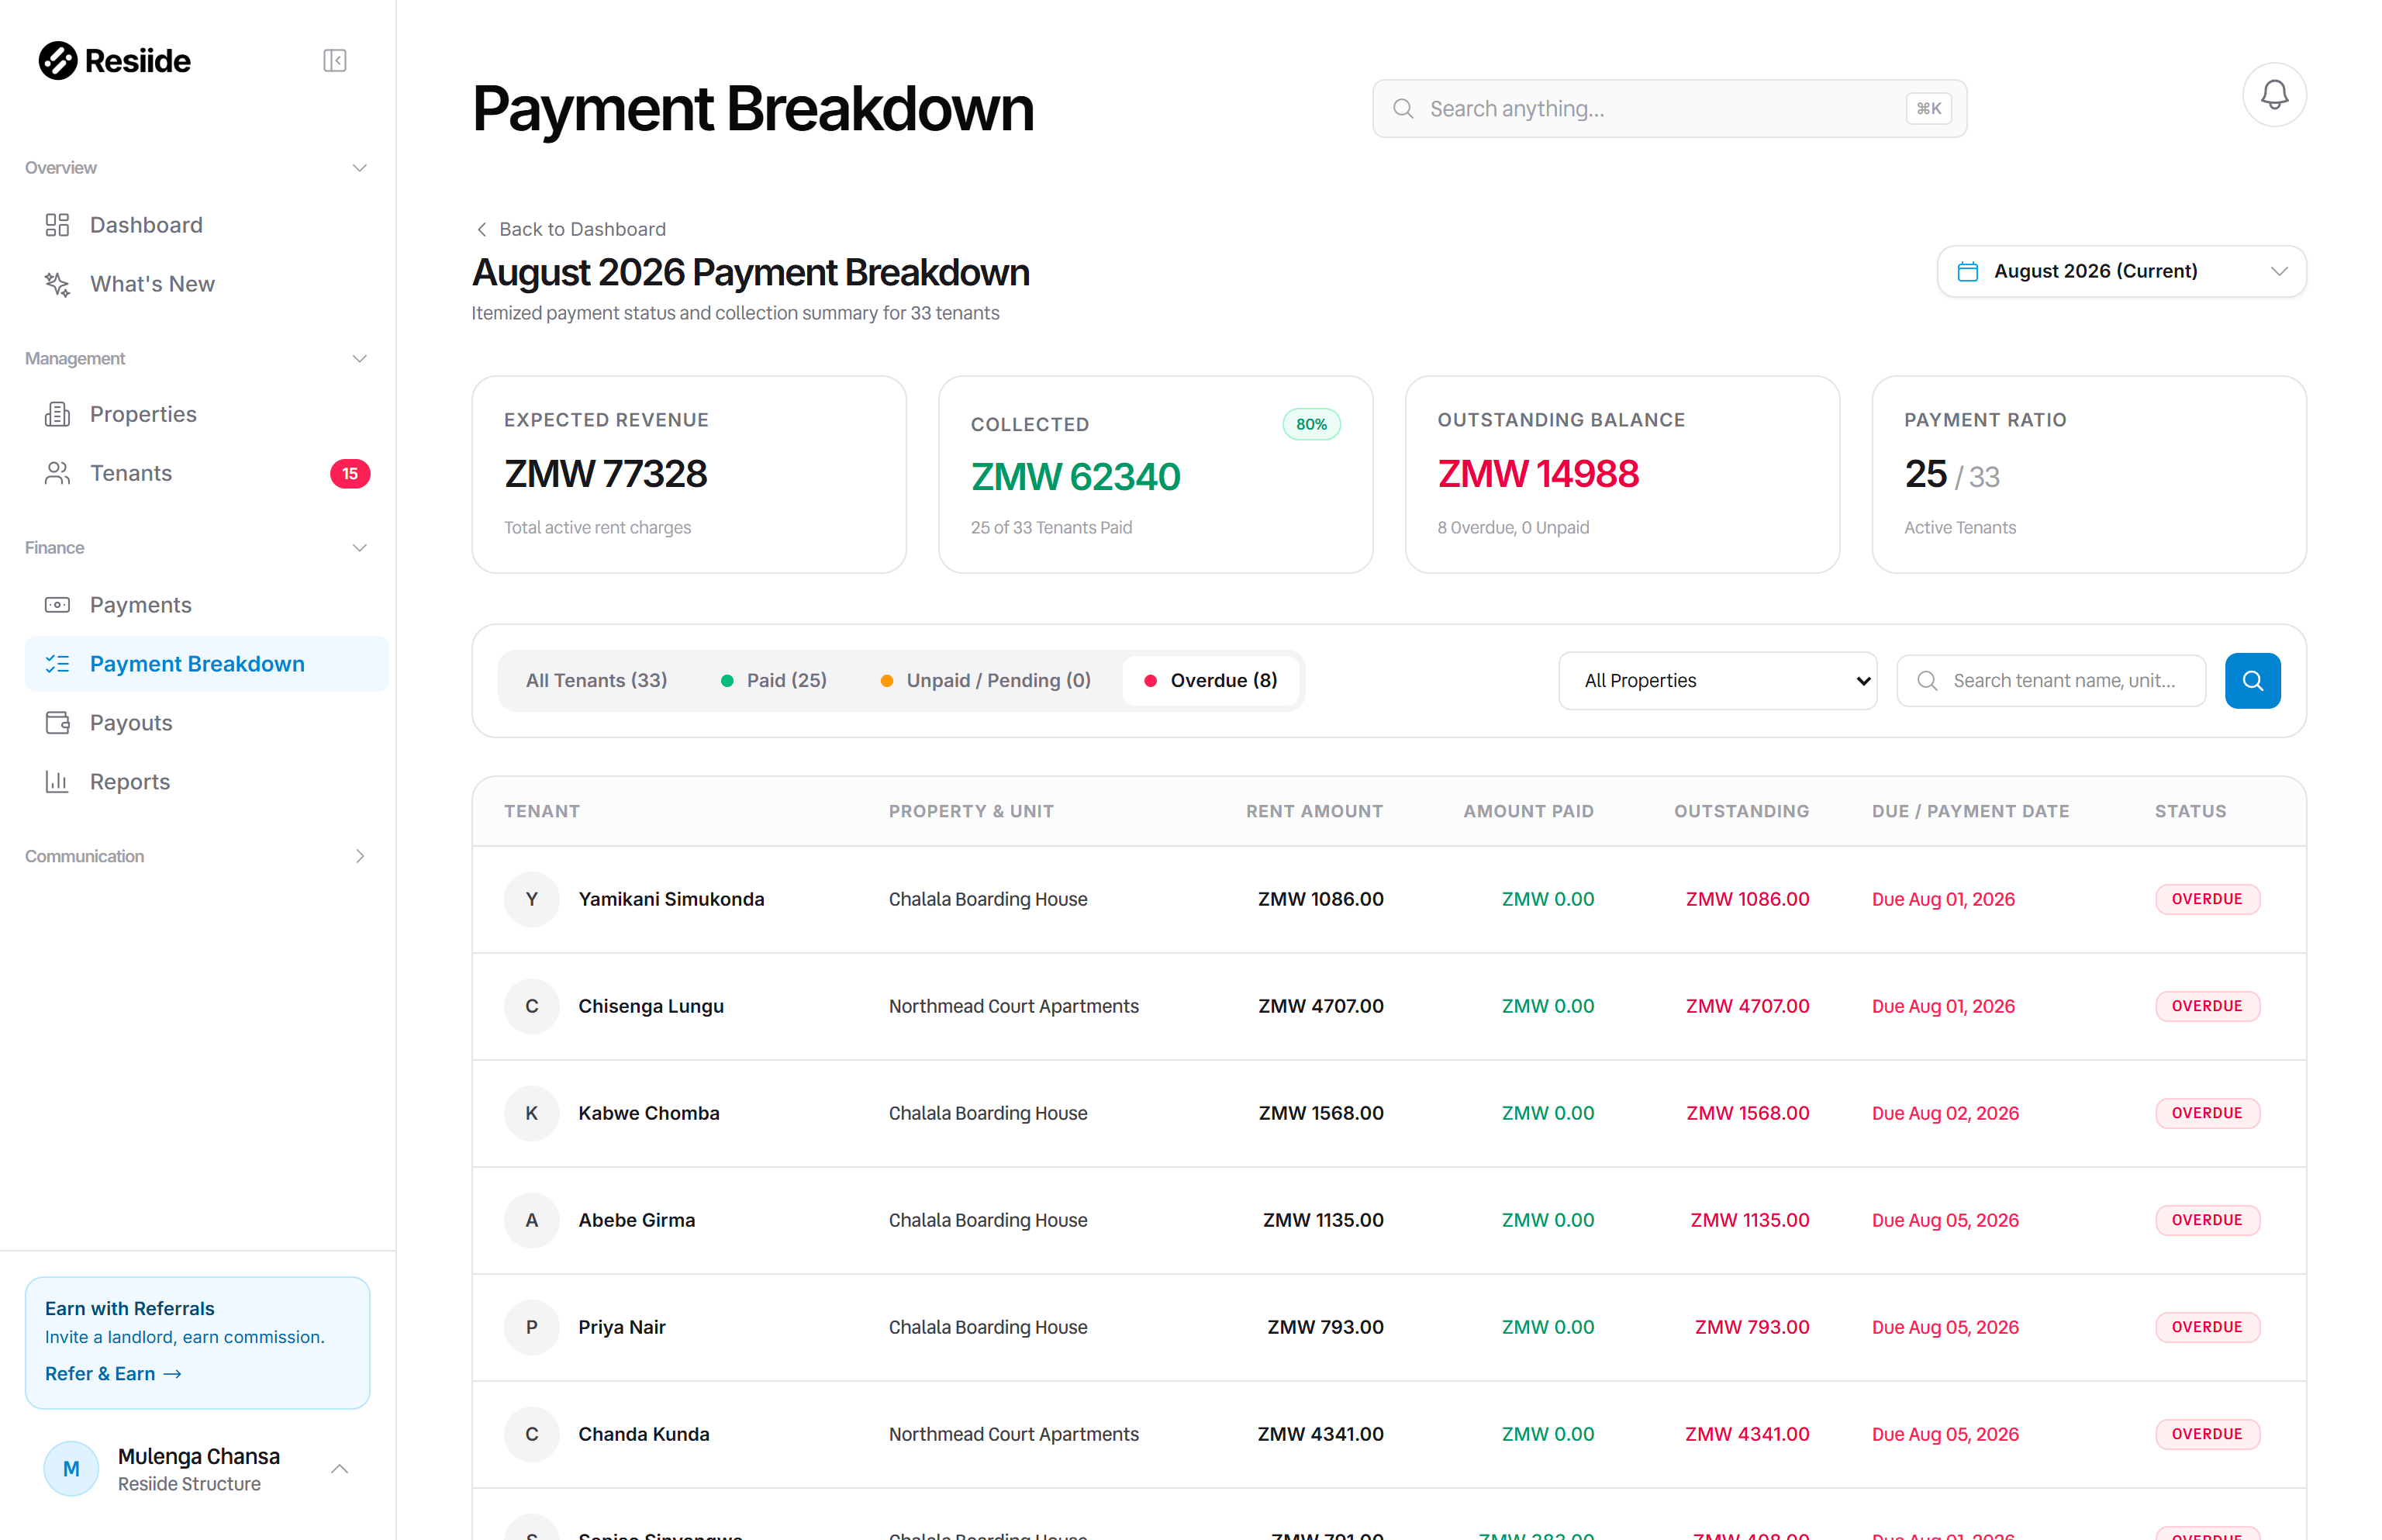Expand the Mulenga Chansa account menu

coord(339,1468)
